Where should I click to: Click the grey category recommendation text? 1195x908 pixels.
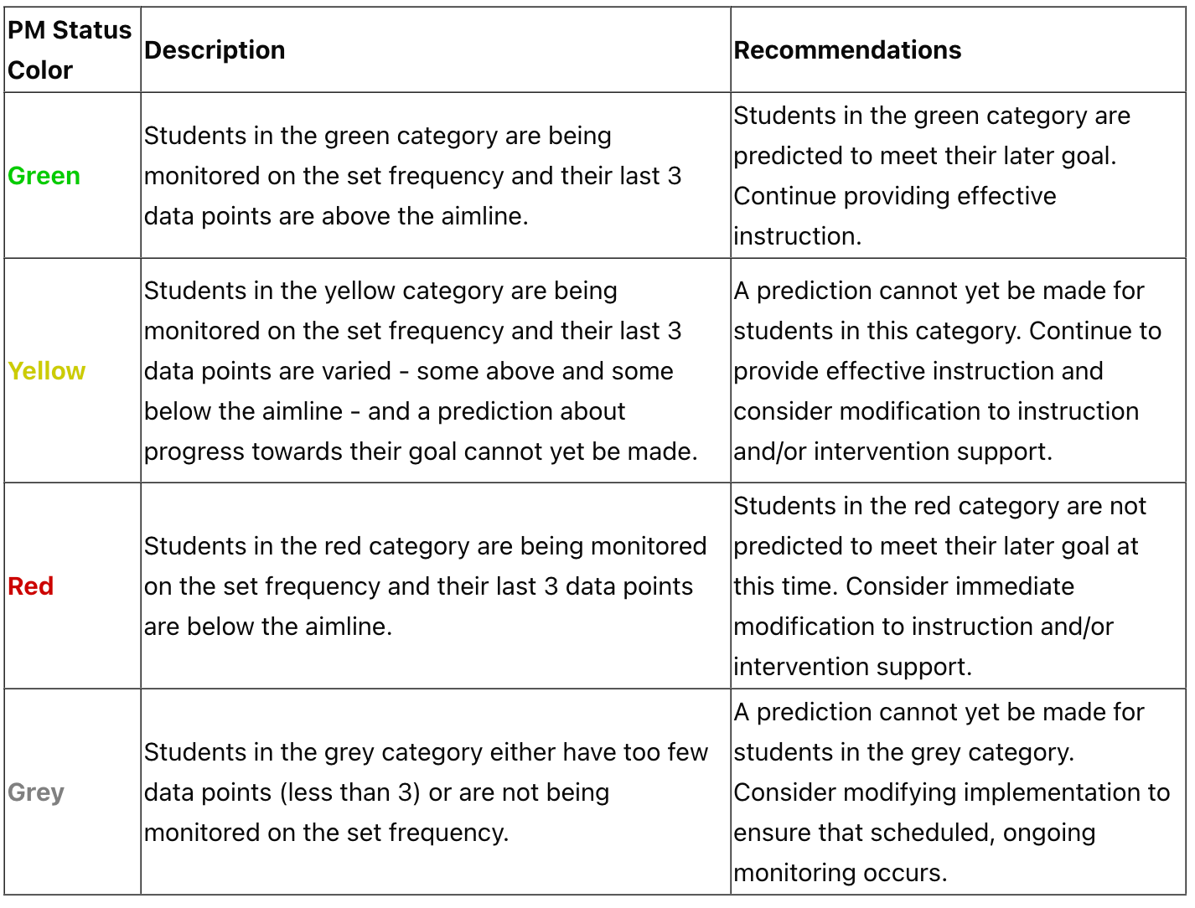[x=952, y=792]
